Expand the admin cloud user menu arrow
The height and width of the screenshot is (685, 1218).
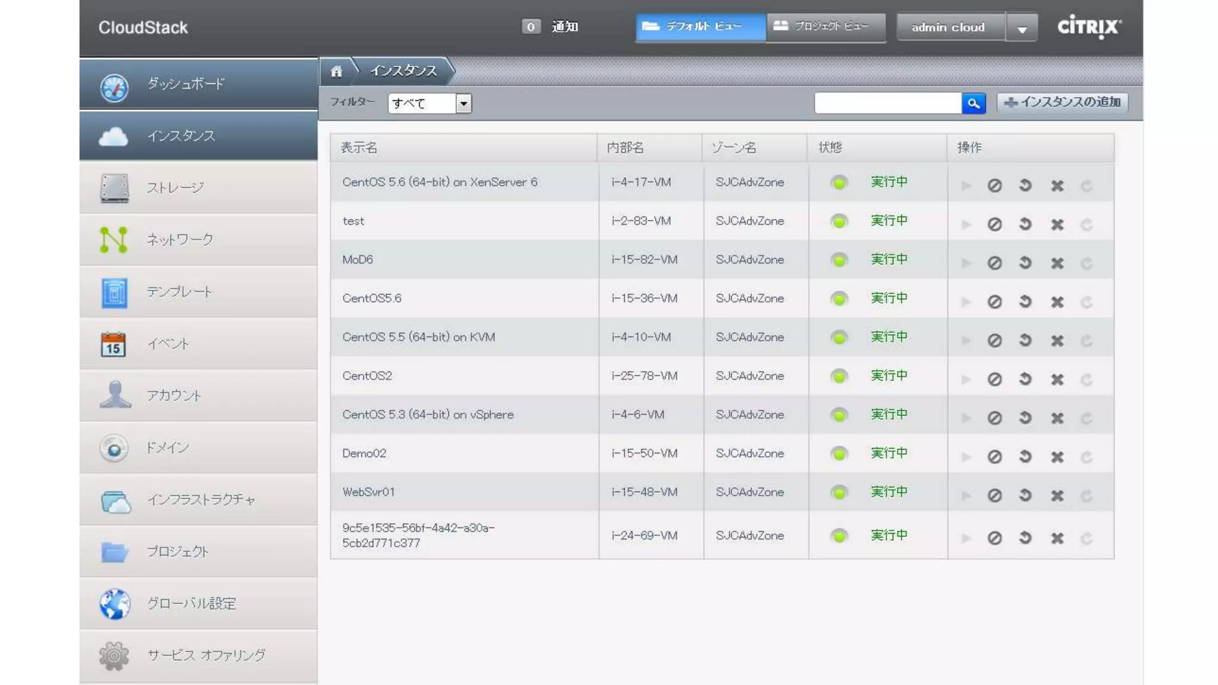(1022, 28)
